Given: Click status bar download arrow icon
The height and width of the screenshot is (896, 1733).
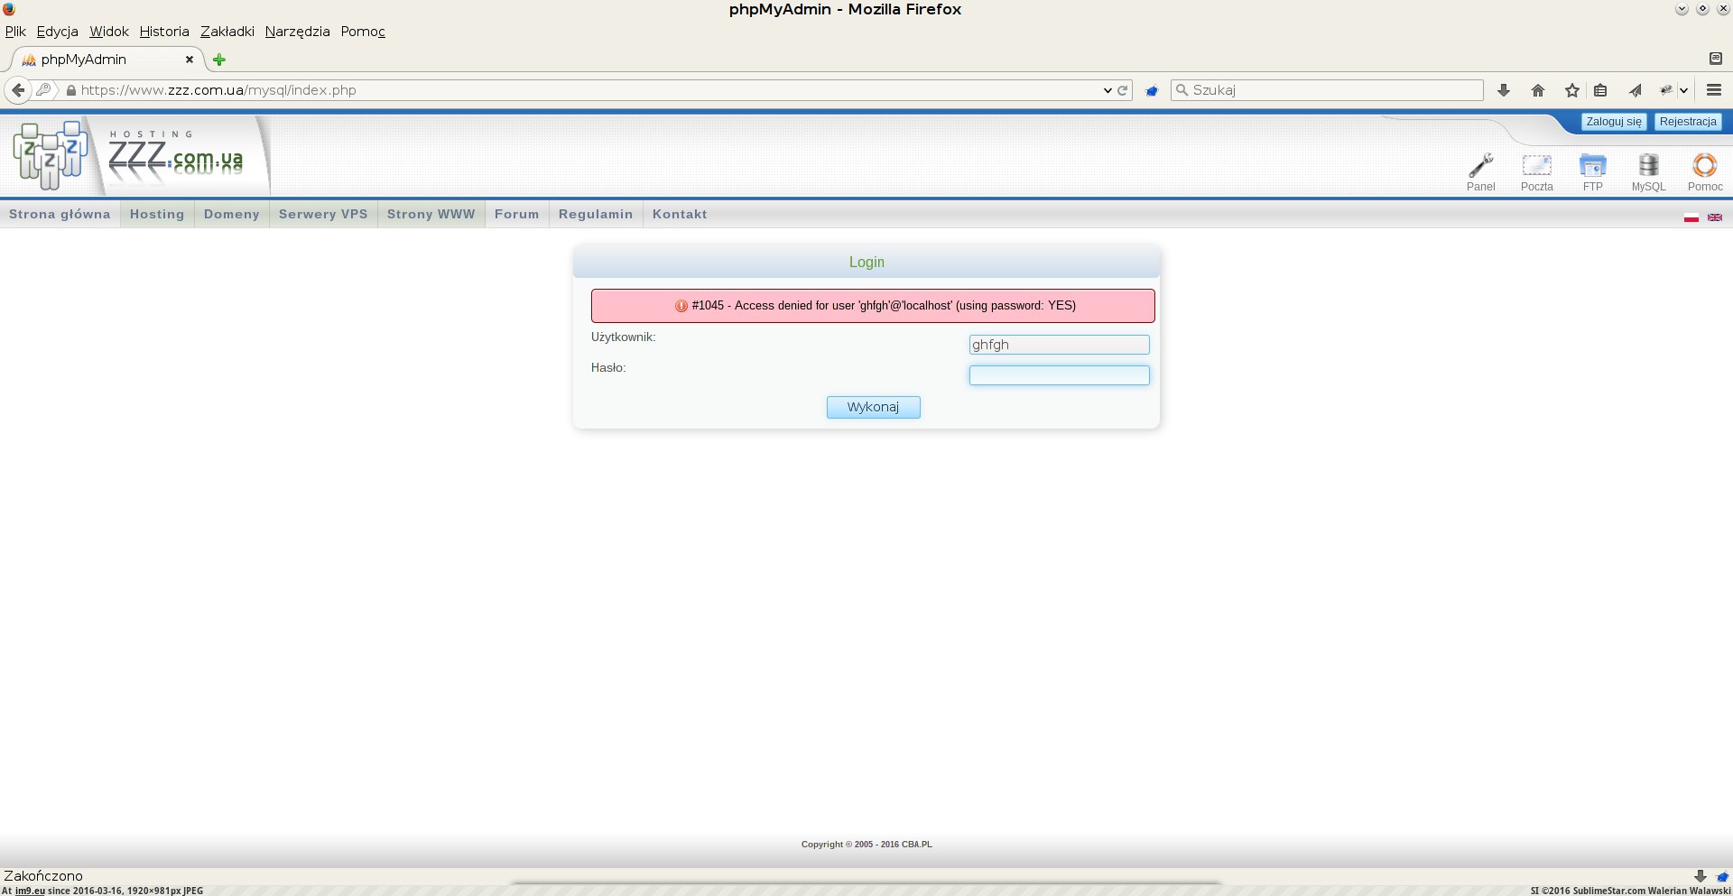Looking at the screenshot, I should pos(1701,876).
